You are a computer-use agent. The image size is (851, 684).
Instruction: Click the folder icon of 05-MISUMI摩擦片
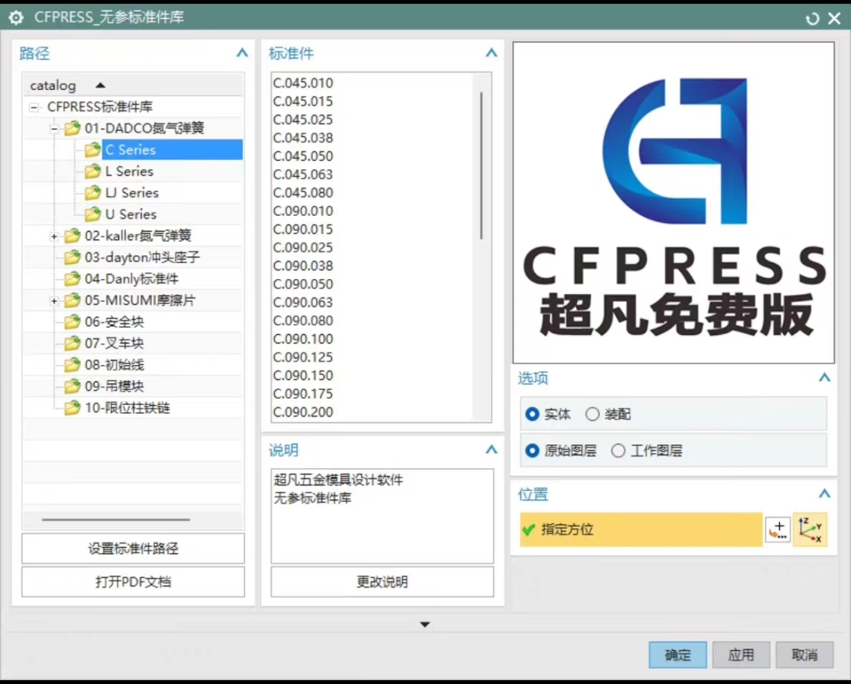point(72,300)
